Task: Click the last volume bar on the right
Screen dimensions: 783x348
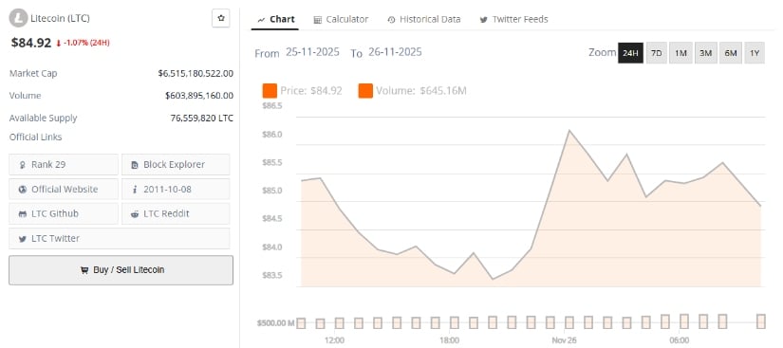Action: [760, 321]
